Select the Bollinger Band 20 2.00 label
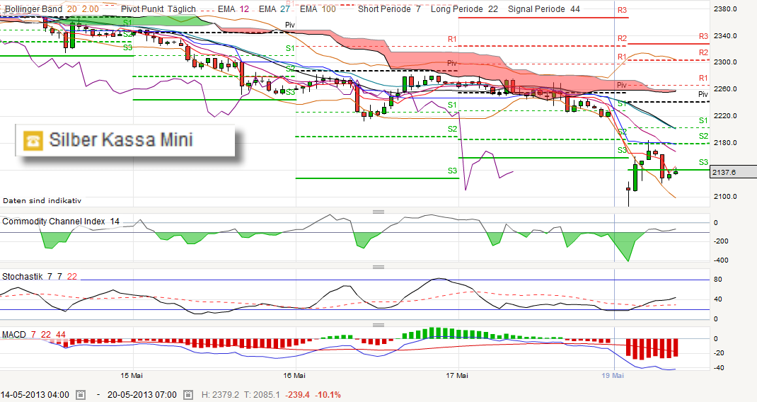The image size is (757, 402). (x=52, y=9)
